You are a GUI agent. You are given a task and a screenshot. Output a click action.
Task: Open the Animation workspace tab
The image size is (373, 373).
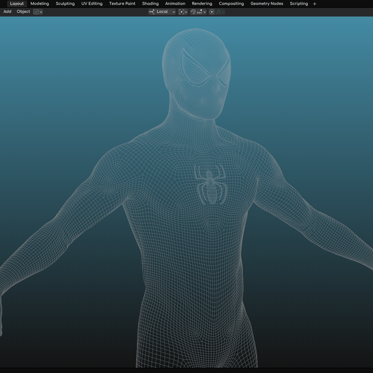[x=175, y=4]
